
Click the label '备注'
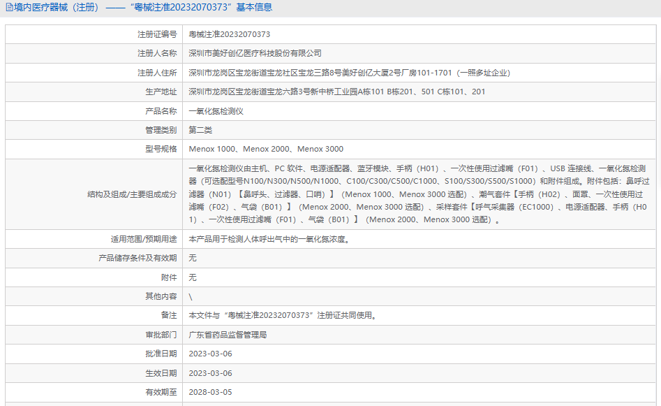(169, 316)
